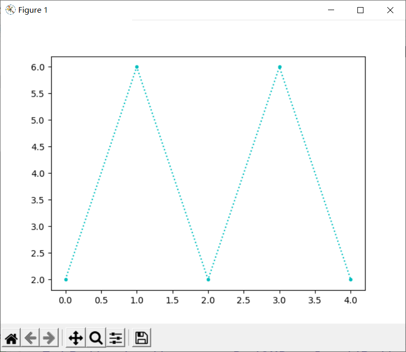The image size is (406, 352).
Task: Activate the Zoom to rectangle tool
Action: coord(96,338)
